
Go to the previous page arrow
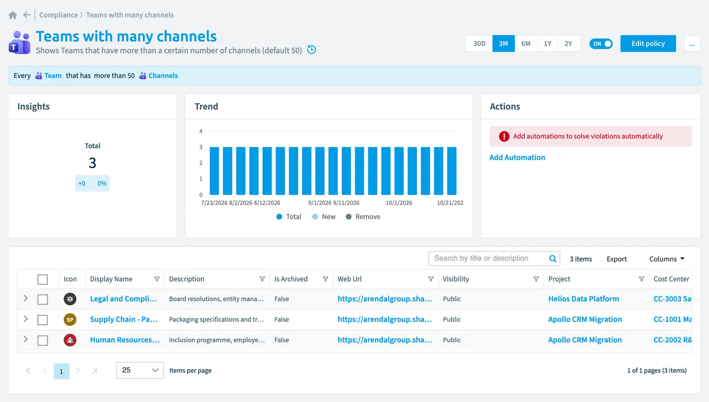point(45,371)
